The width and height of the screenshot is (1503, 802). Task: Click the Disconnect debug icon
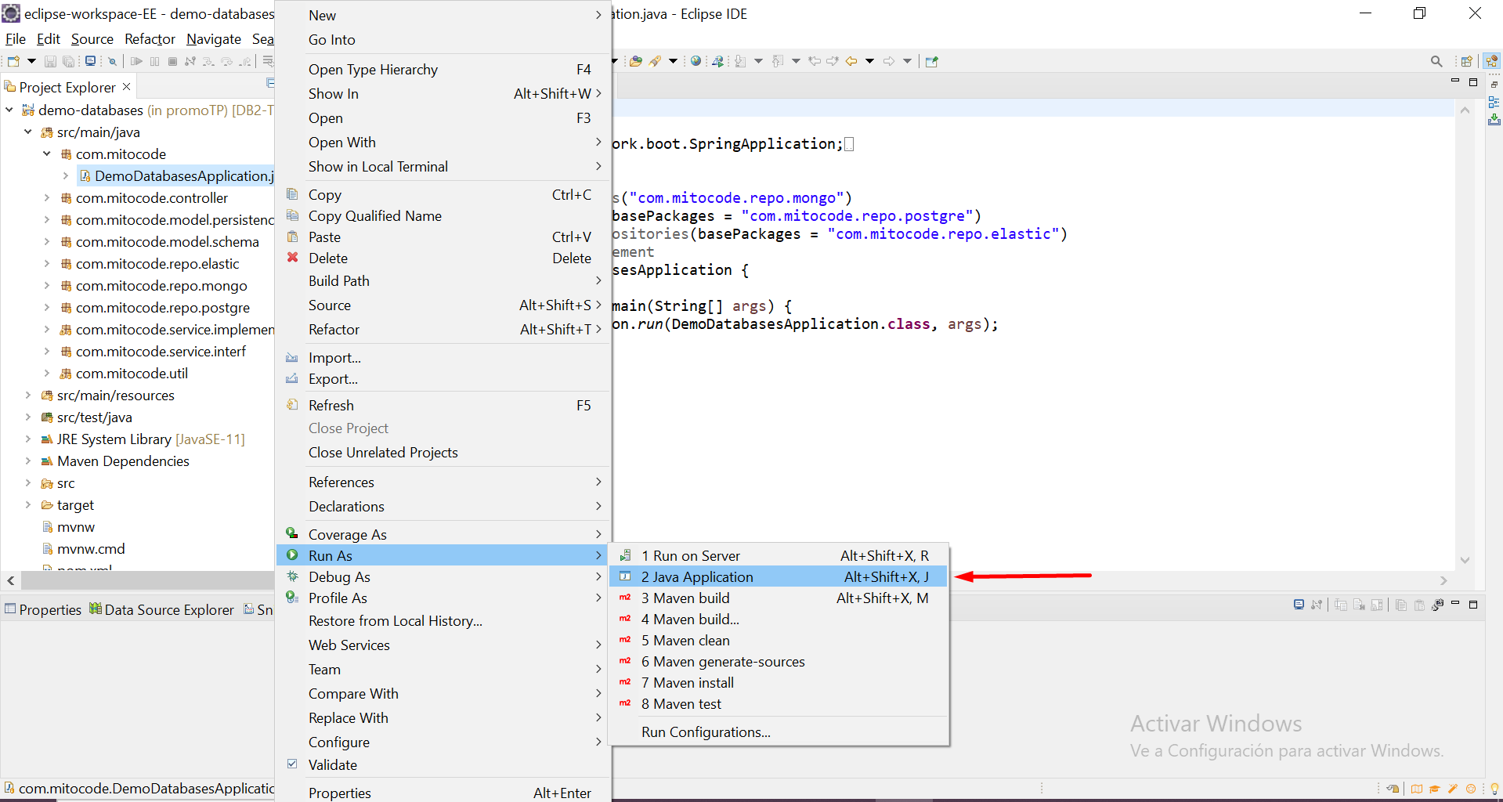(x=190, y=61)
